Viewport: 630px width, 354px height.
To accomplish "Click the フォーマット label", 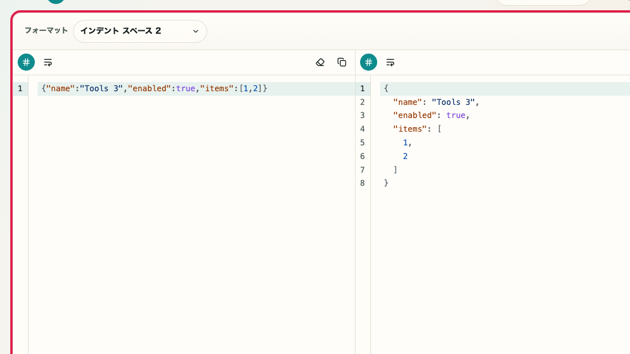I will click(46, 31).
